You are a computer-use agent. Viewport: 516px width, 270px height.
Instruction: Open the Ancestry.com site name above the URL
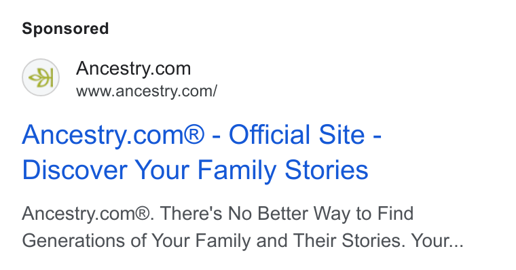click(133, 69)
